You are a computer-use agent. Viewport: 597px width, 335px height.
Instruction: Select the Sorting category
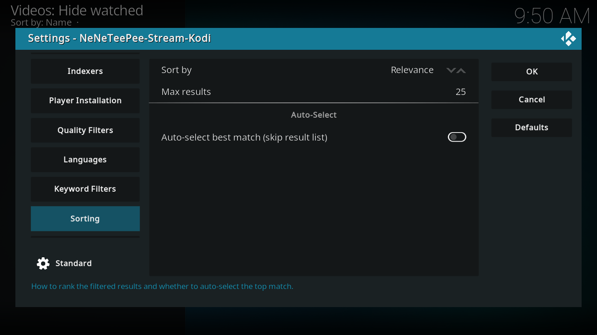(x=85, y=219)
